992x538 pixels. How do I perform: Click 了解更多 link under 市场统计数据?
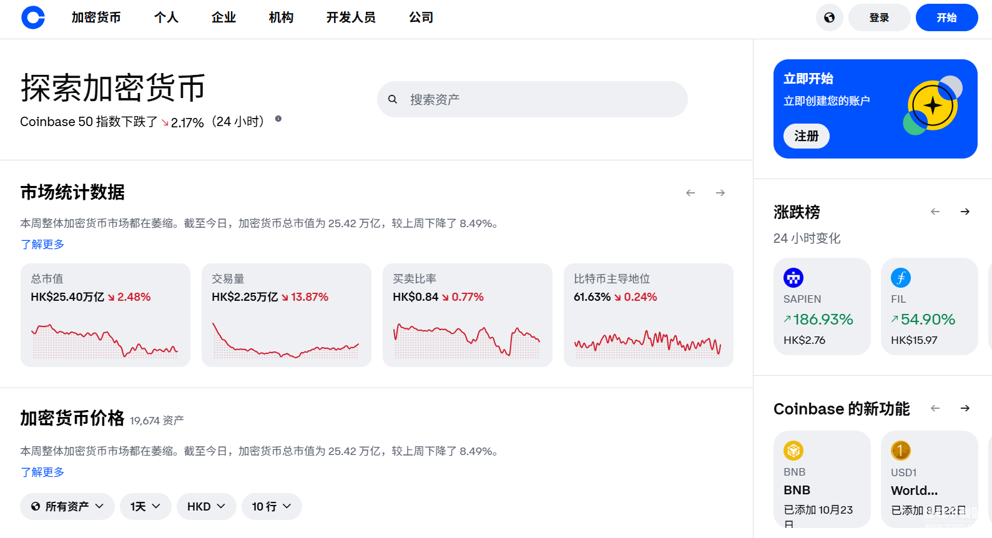[x=42, y=244]
